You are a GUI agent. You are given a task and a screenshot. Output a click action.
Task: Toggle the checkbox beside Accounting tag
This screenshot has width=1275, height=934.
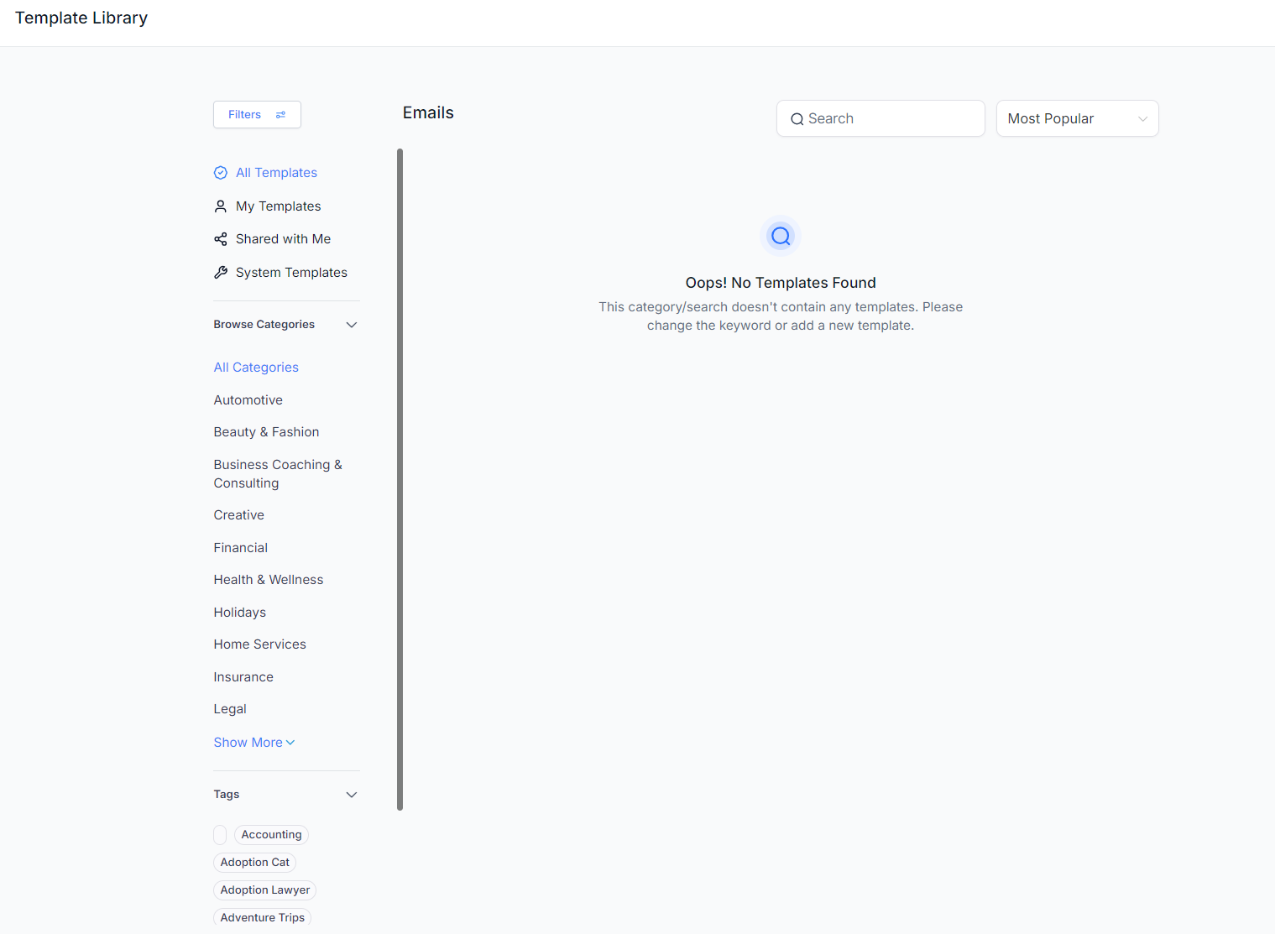pyautogui.click(x=220, y=835)
